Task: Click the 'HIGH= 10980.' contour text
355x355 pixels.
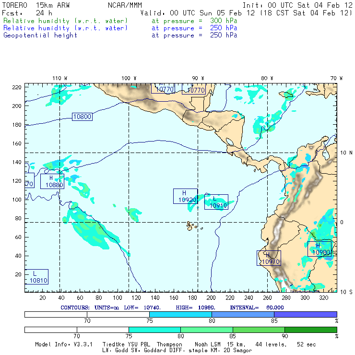Action: pyautogui.click(x=195, y=308)
